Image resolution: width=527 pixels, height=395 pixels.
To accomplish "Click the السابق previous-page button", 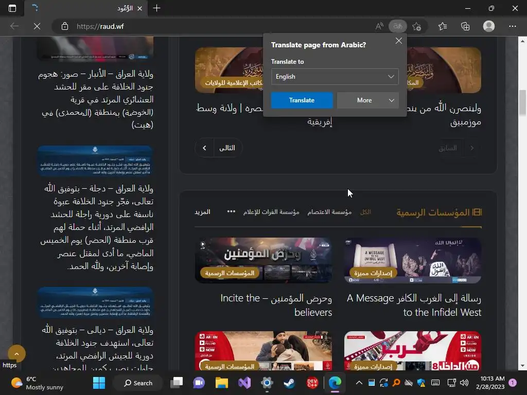I will coord(448,148).
